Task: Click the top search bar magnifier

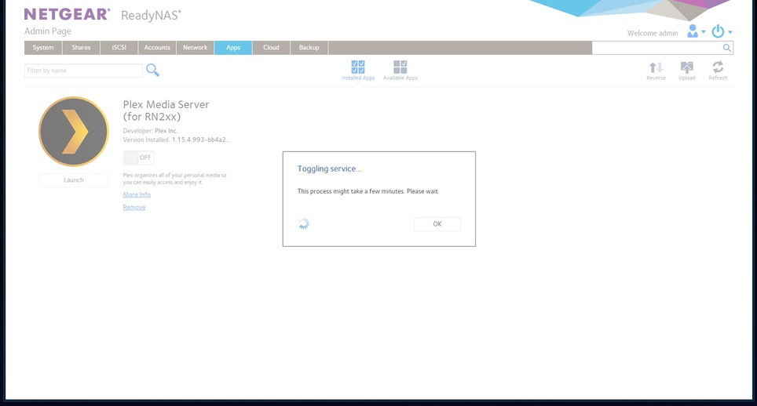Action: [726, 48]
